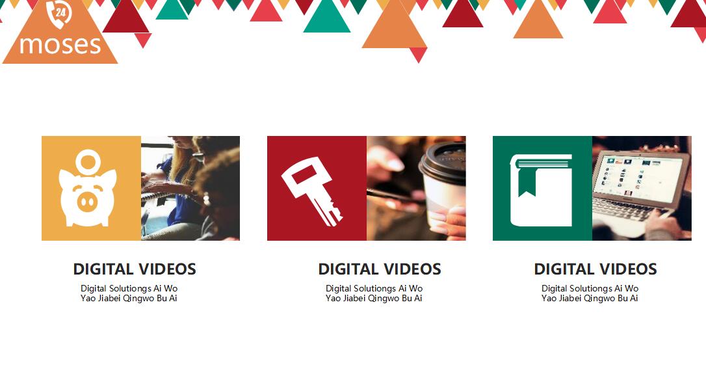This screenshot has height=391, width=706.
Task: Open the photo of people typing
Action: coord(190,188)
